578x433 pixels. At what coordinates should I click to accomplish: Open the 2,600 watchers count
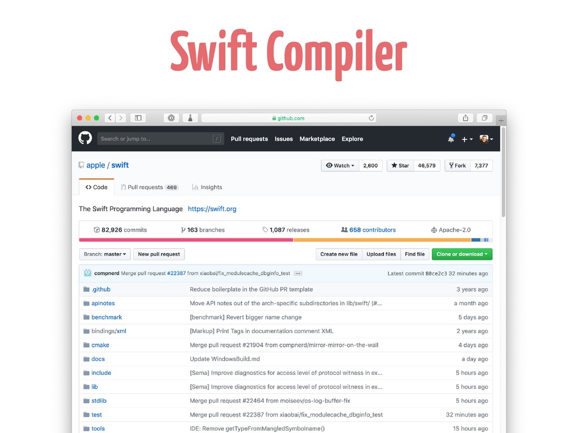point(370,165)
